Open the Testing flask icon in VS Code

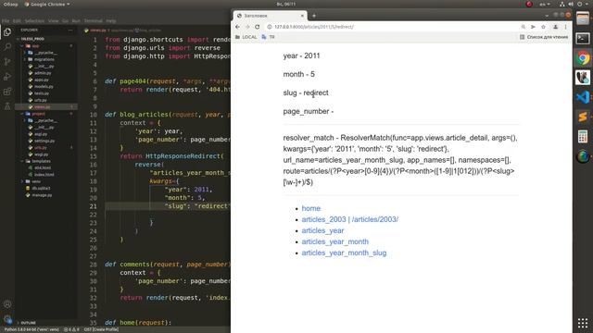[x=7, y=106]
